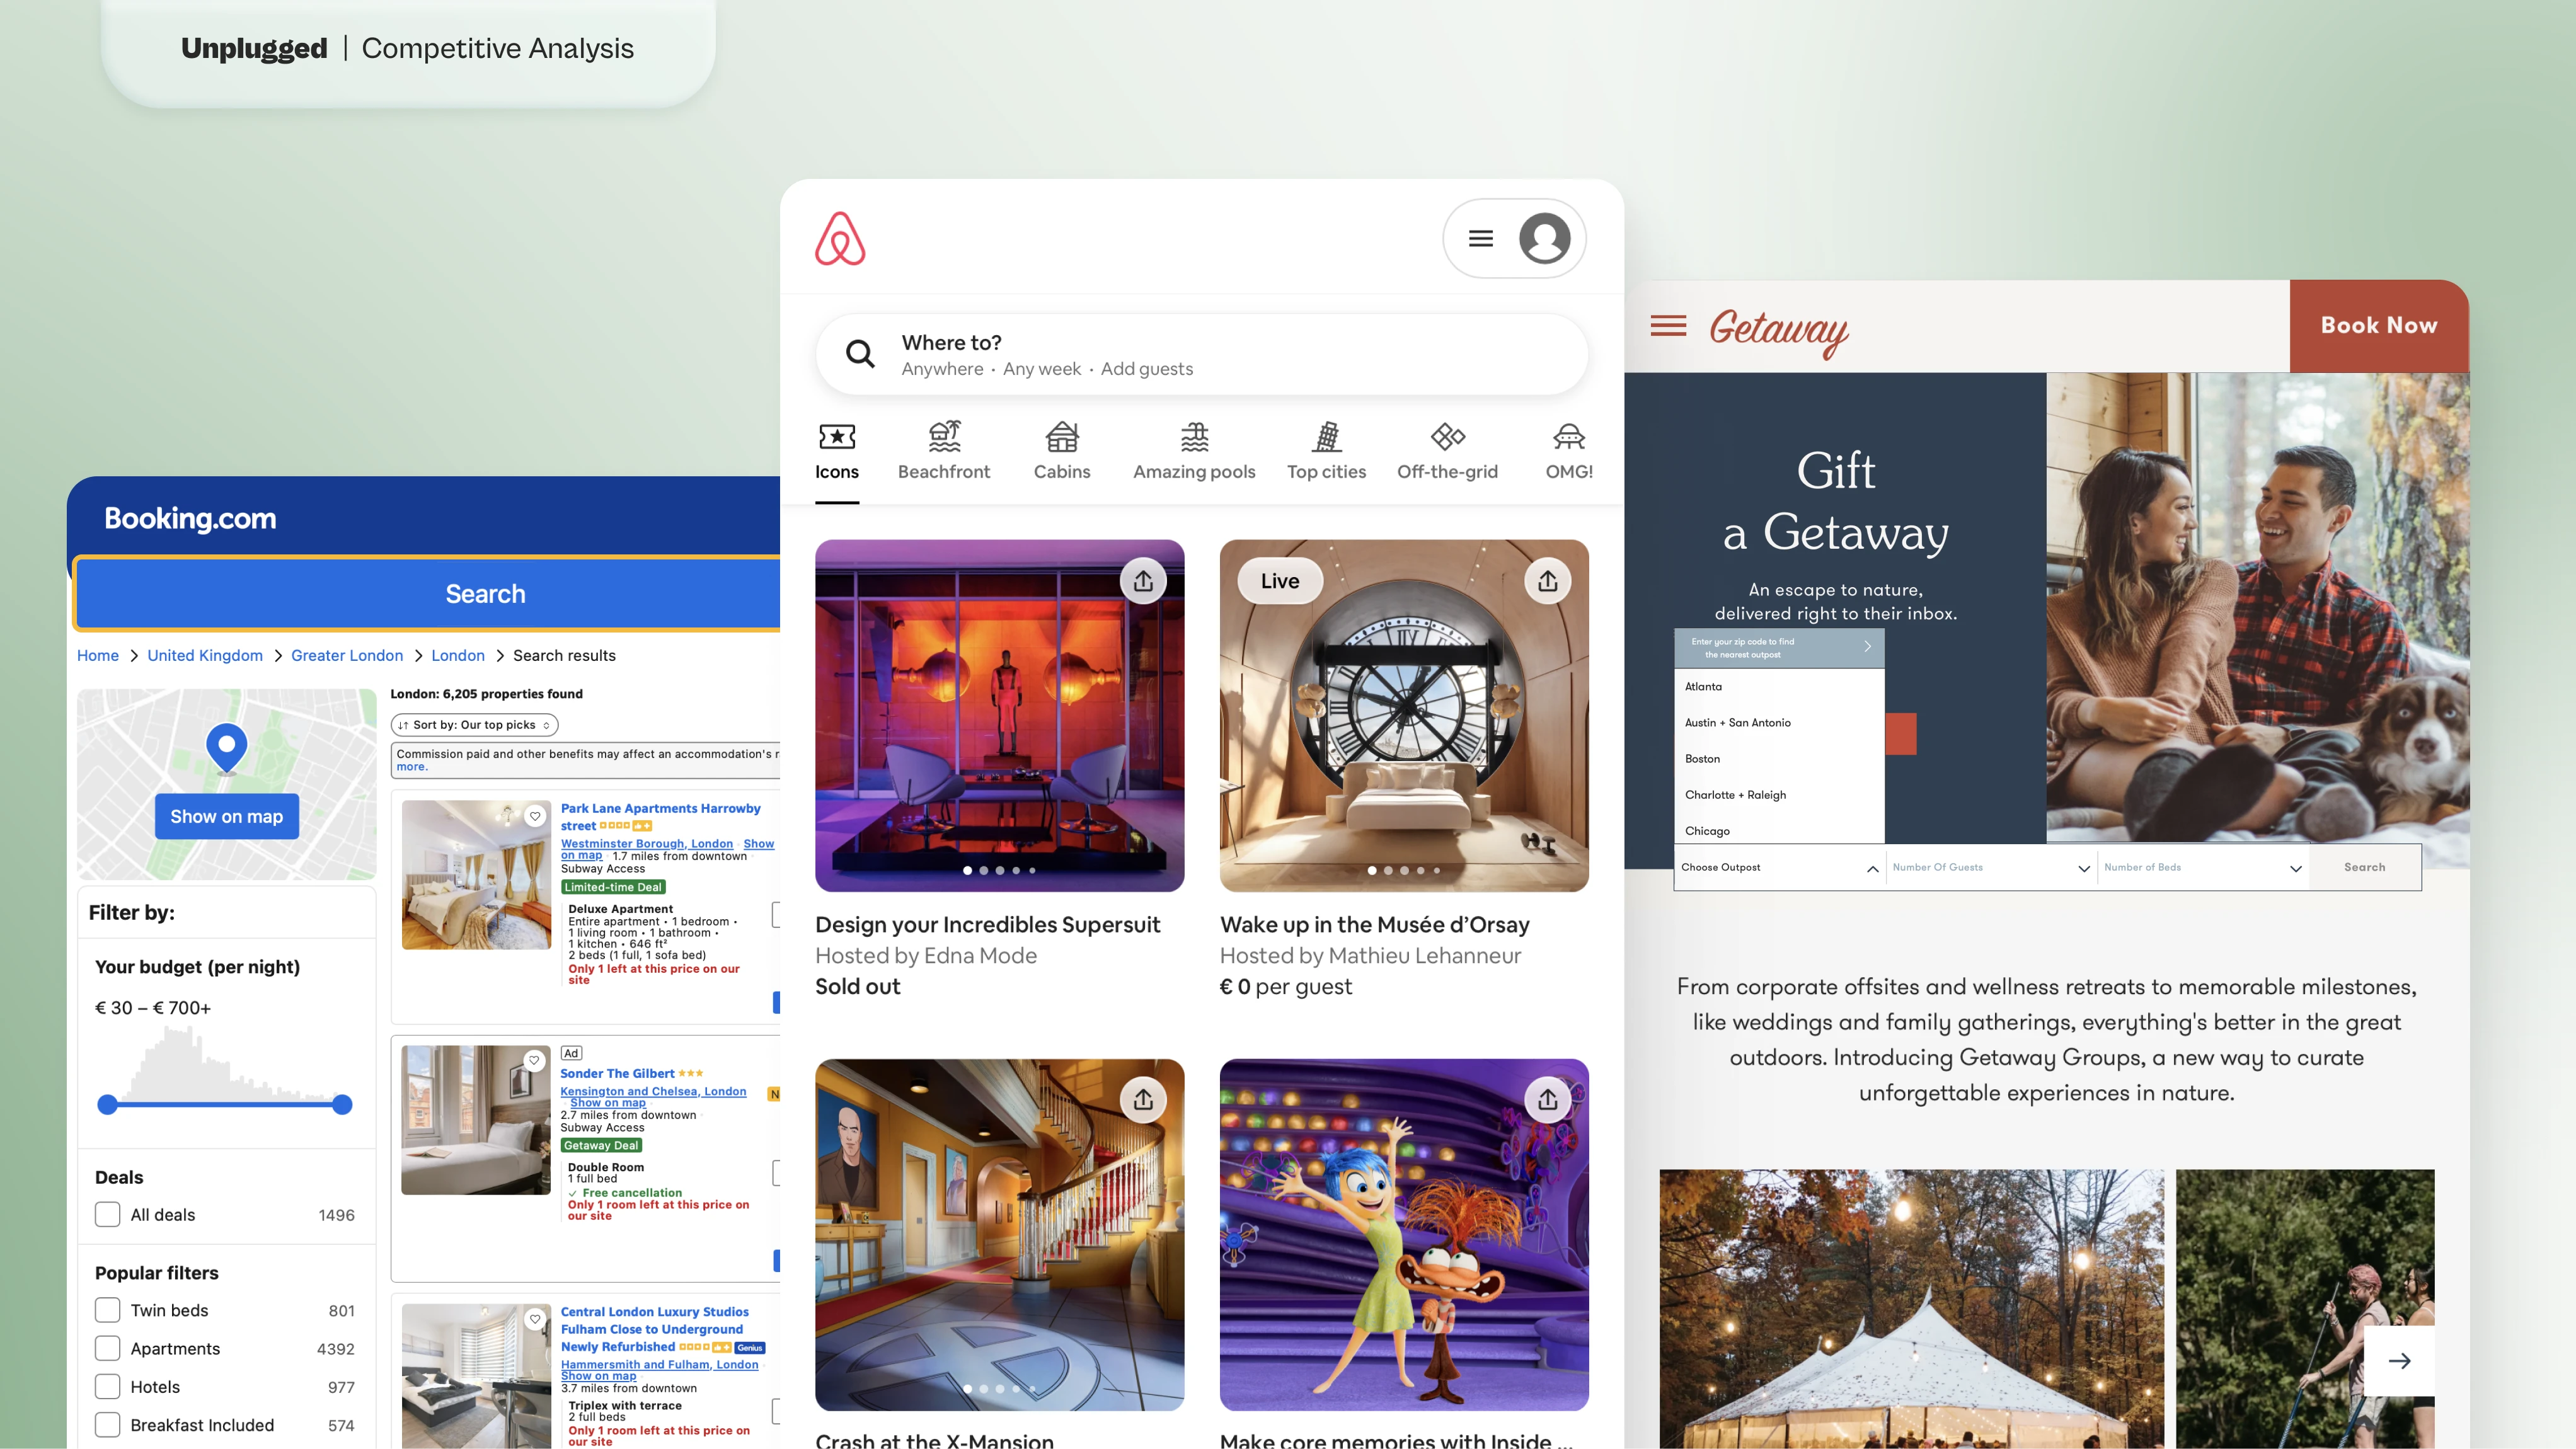The width and height of the screenshot is (2576, 1449).
Task: Save Sonder The Gilbert with heart icon
Action: pyautogui.click(x=534, y=1060)
